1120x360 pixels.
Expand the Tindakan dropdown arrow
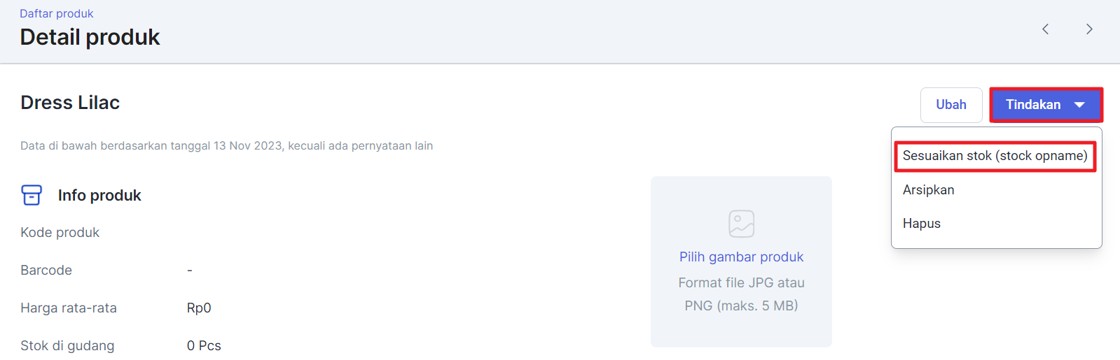pos(1079,105)
